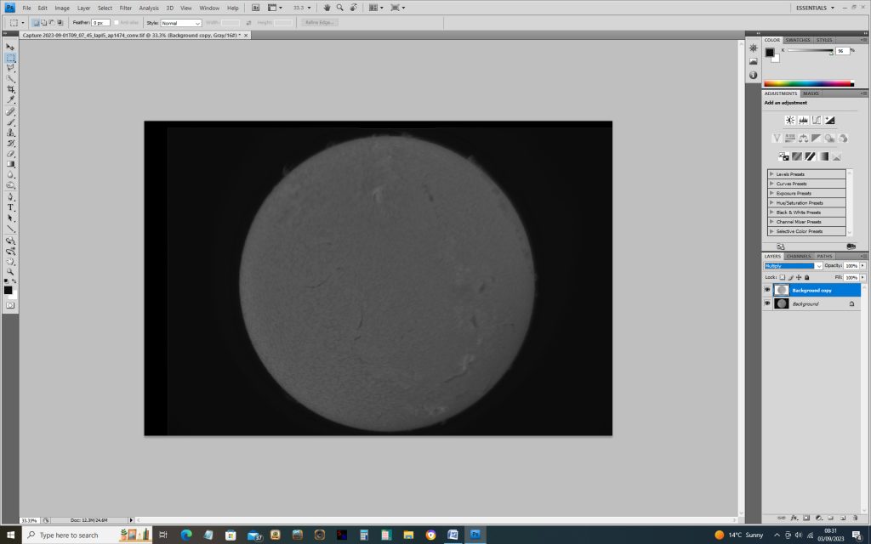871x544 pixels.
Task: Hide the Background layer
Action: [767, 303]
